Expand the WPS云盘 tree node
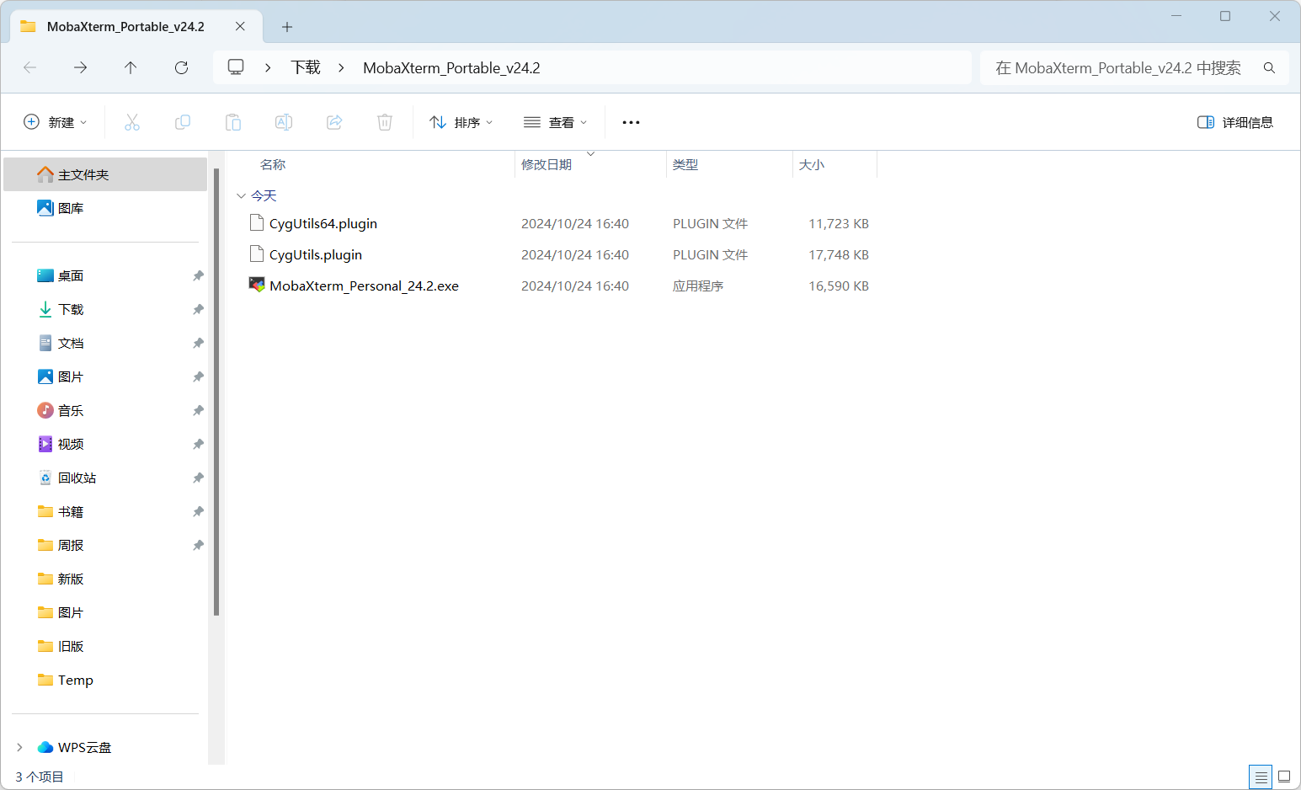 tap(19, 747)
